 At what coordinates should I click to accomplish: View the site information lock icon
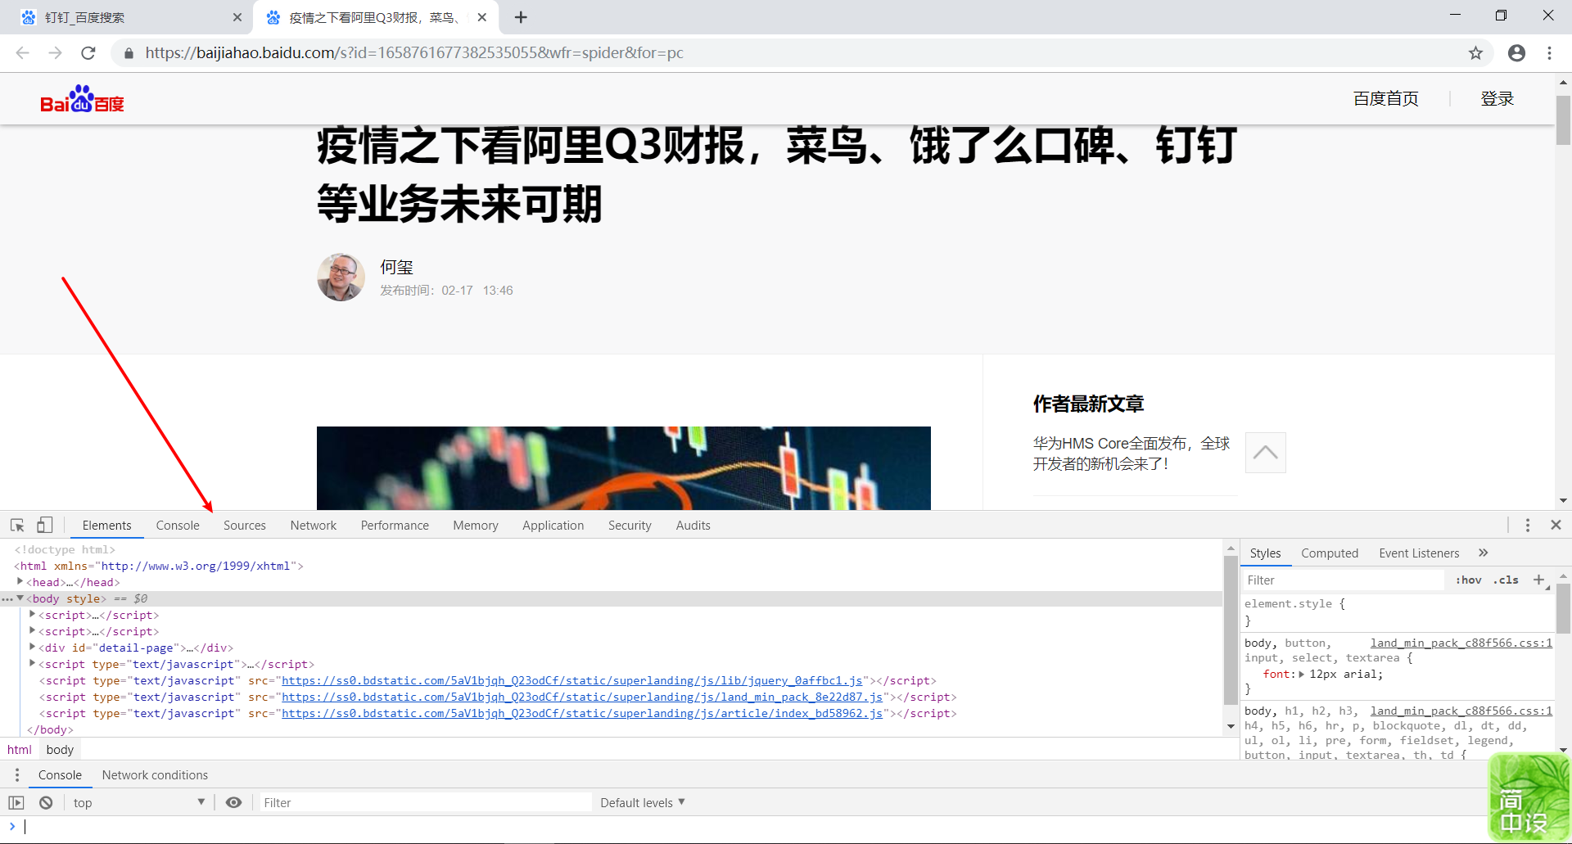point(129,53)
